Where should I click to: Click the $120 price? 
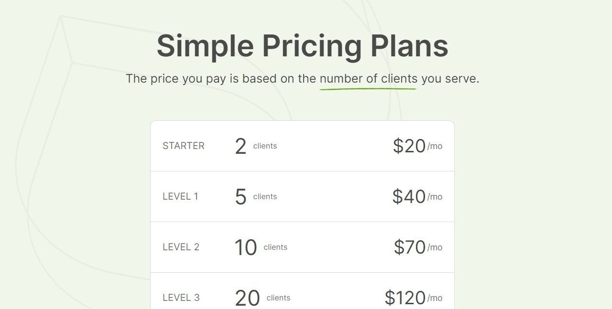click(405, 298)
